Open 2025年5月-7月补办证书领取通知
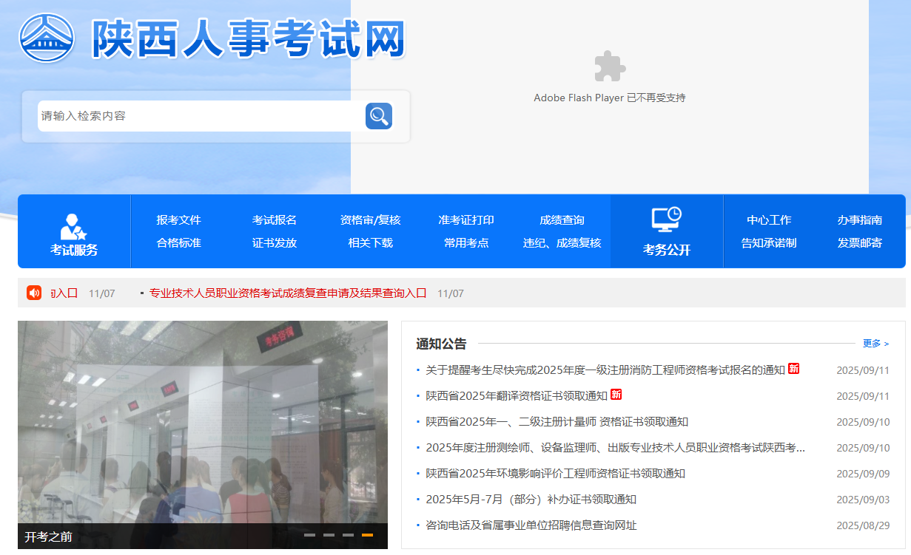911x555 pixels. click(531, 500)
